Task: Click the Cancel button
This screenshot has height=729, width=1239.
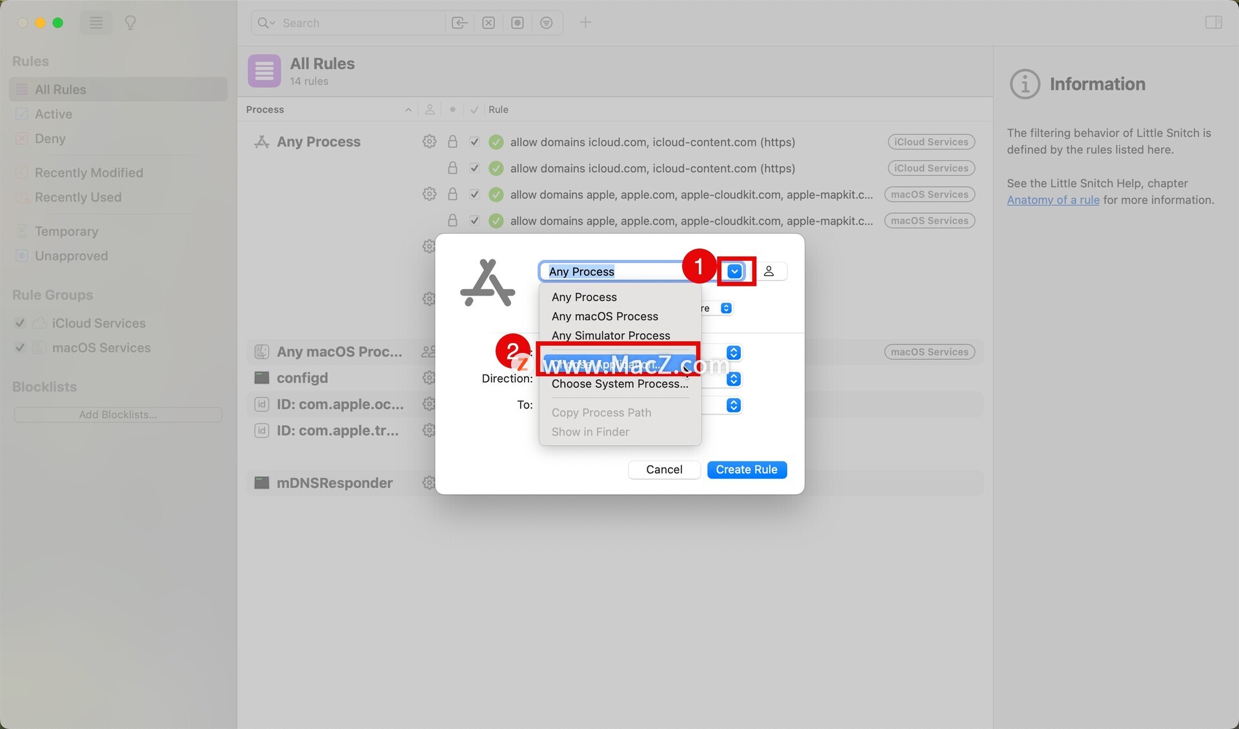Action: 664,470
